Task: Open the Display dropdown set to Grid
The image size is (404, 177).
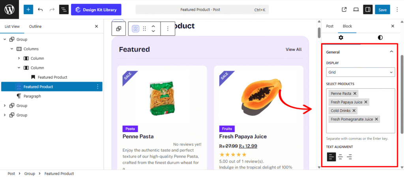Action: 360,72
